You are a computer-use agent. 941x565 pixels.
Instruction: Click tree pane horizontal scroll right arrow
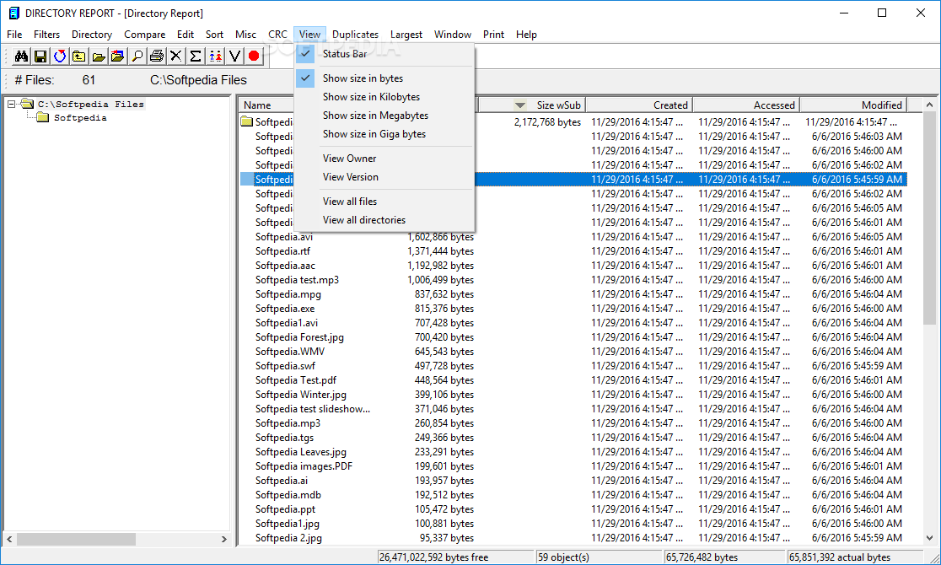[x=223, y=539]
